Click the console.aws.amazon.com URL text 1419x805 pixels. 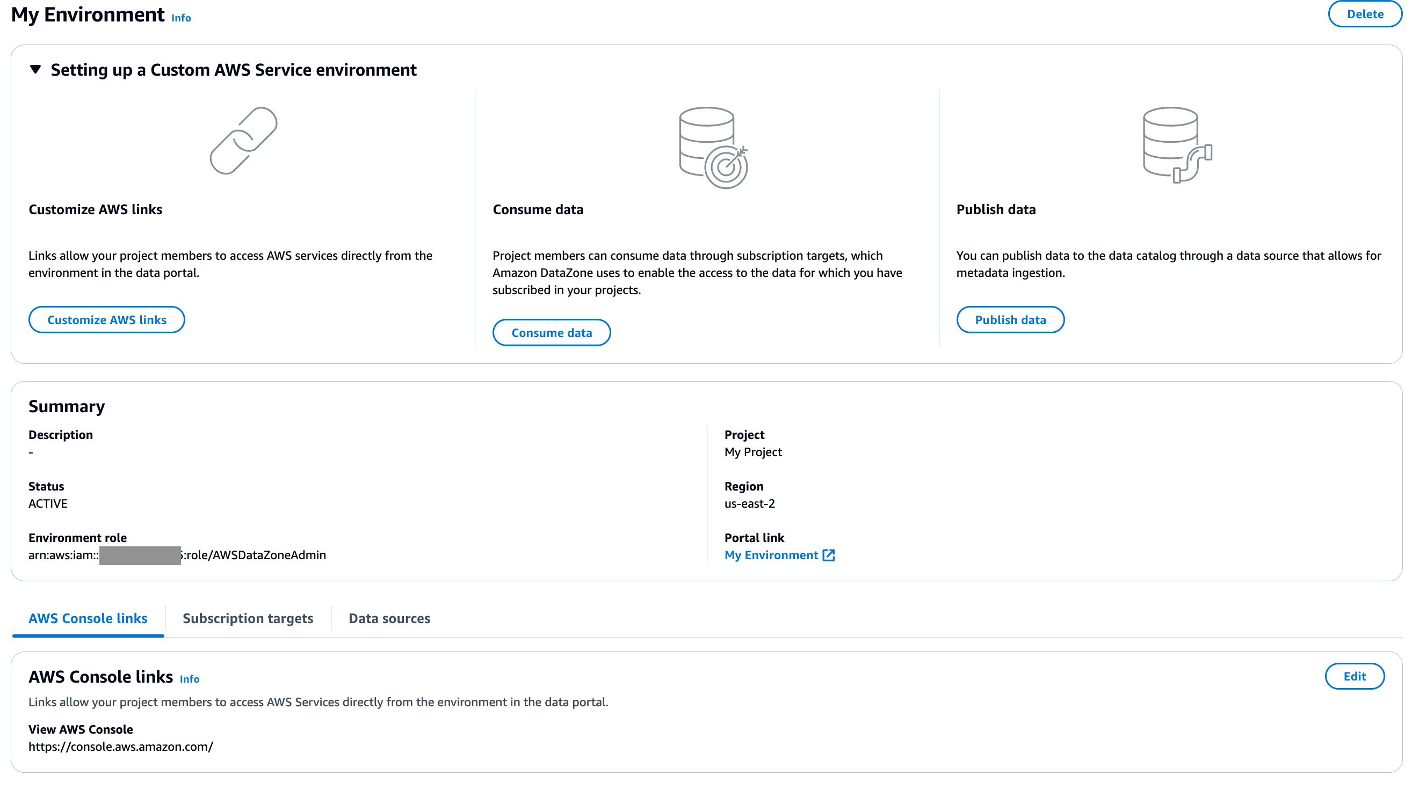click(x=121, y=747)
